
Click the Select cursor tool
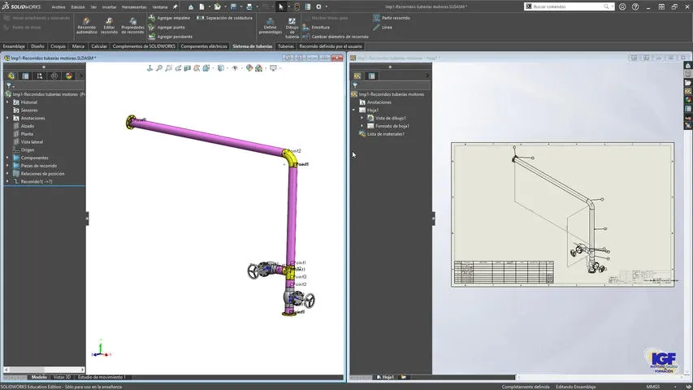click(x=280, y=6)
